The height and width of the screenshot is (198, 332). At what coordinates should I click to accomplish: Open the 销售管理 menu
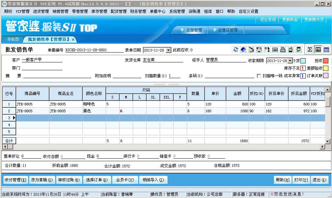60,11
